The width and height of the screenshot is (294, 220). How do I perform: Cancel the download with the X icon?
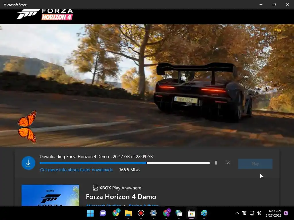[228, 163]
